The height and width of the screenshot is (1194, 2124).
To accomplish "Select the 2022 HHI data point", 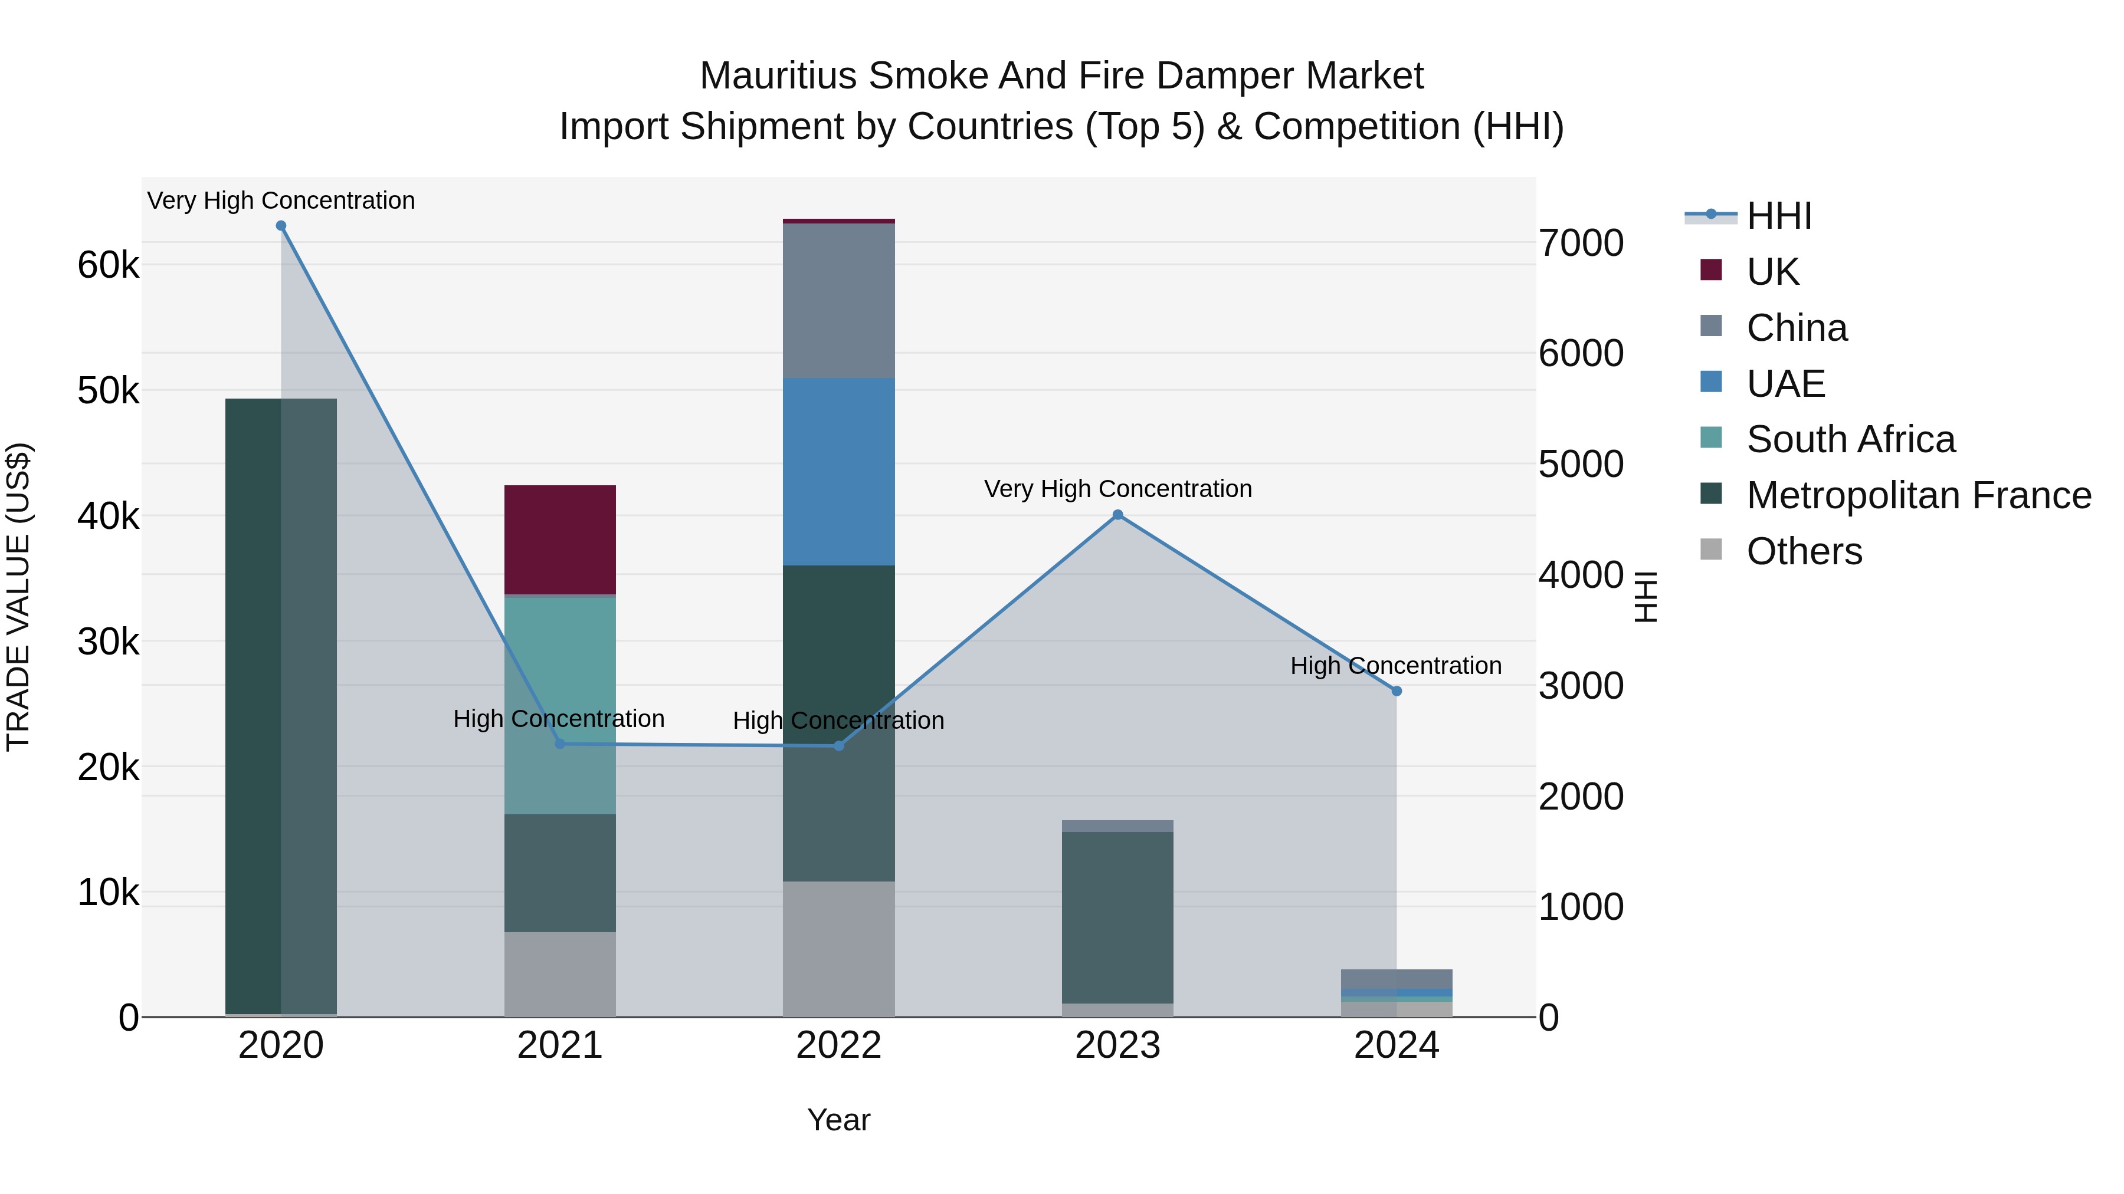I will coord(838,746).
